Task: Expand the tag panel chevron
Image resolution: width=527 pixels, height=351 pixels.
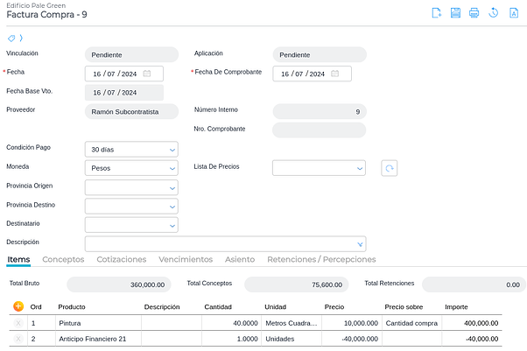Action: [x=21, y=39]
